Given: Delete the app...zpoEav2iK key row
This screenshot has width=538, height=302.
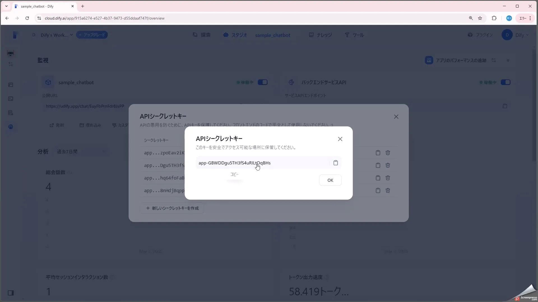Looking at the screenshot, I should point(388,153).
